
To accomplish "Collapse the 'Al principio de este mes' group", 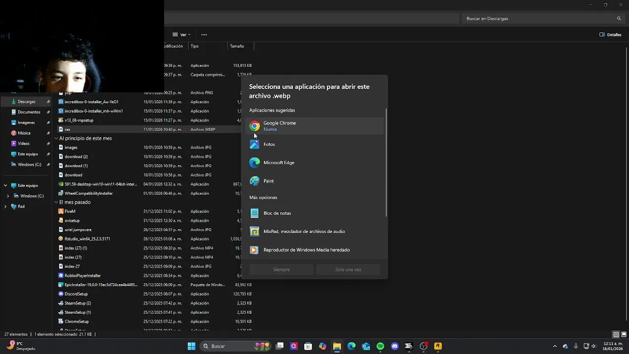I will [x=56, y=139].
